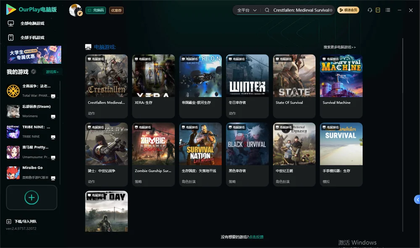The width and height of the screenshot is (420, 248).
Task: Click the 电脑游戏 tag on State Of Survival
Action: point(283,59)
